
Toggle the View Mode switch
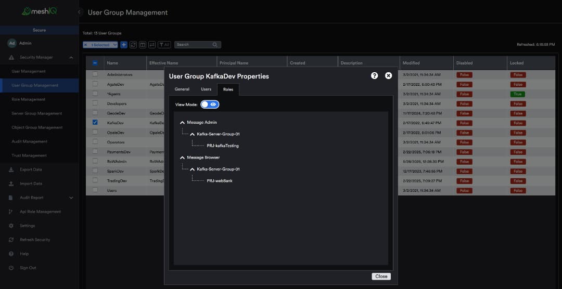point(210,104)
